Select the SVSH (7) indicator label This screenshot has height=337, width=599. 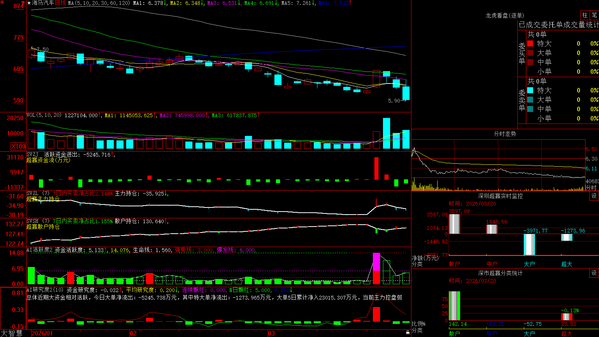click(38, 221)
